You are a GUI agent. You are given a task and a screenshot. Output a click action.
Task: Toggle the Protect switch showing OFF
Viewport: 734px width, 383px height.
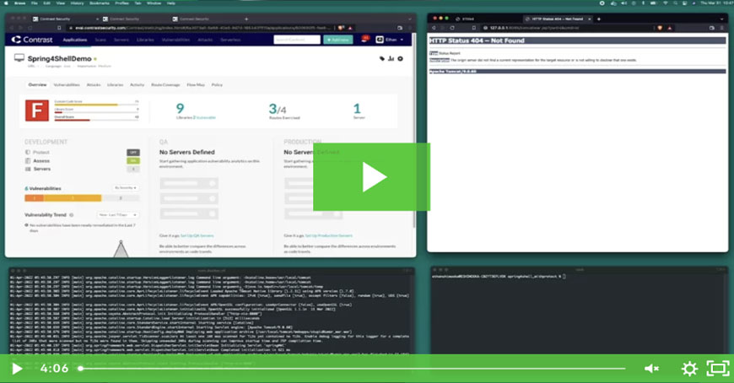point(132,152)
